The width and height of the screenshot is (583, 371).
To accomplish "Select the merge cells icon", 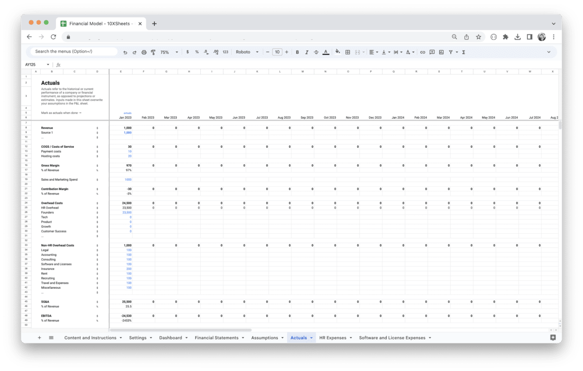I will [358, 52].
